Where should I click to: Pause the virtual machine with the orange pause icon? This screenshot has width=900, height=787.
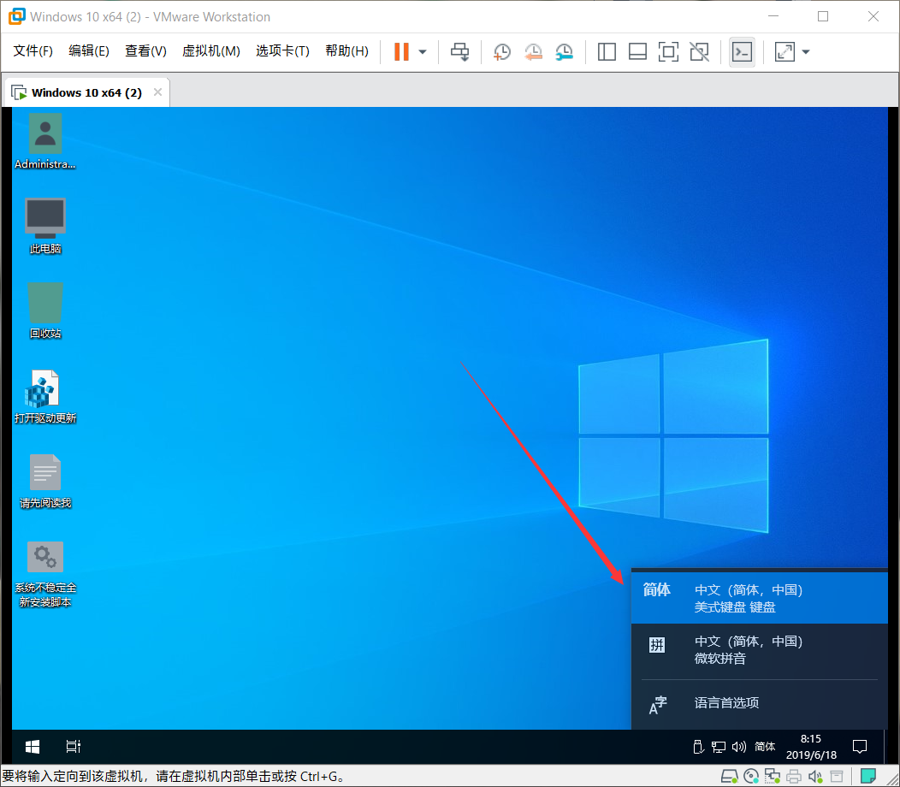(401, 51)
